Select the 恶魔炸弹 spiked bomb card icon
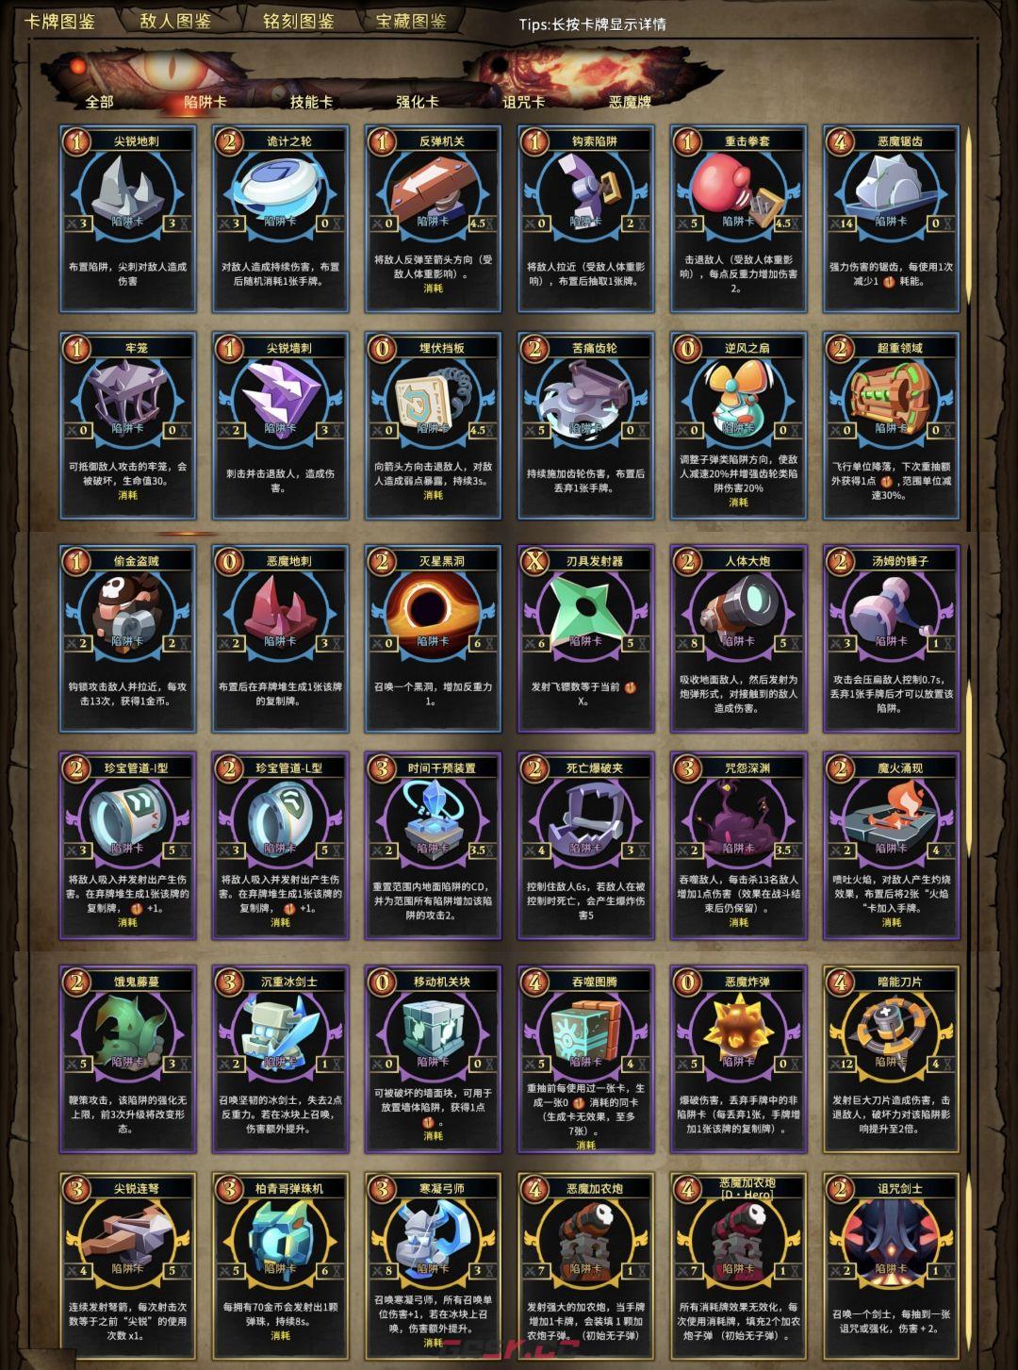 [739, 1030]
